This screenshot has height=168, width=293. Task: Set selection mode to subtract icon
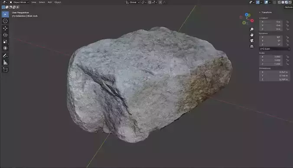point(10,7)
